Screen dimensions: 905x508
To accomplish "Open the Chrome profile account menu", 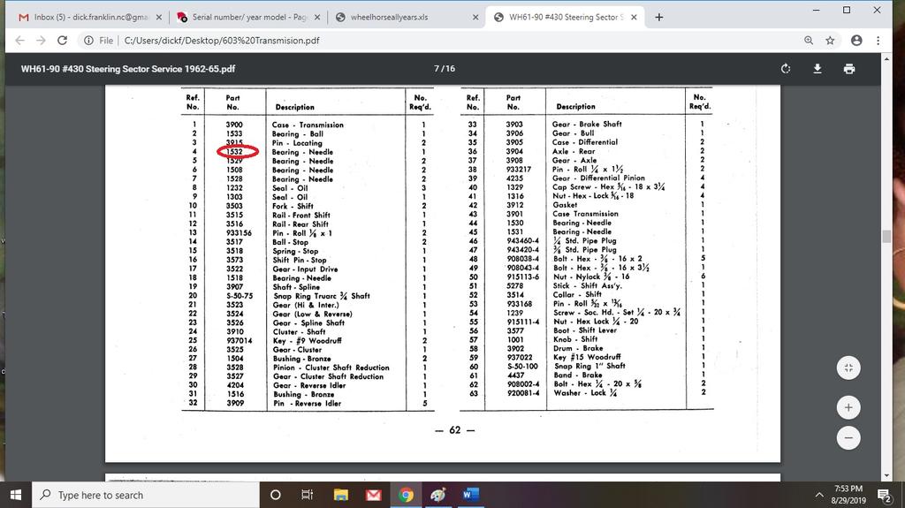I will (x=856, y=41).
